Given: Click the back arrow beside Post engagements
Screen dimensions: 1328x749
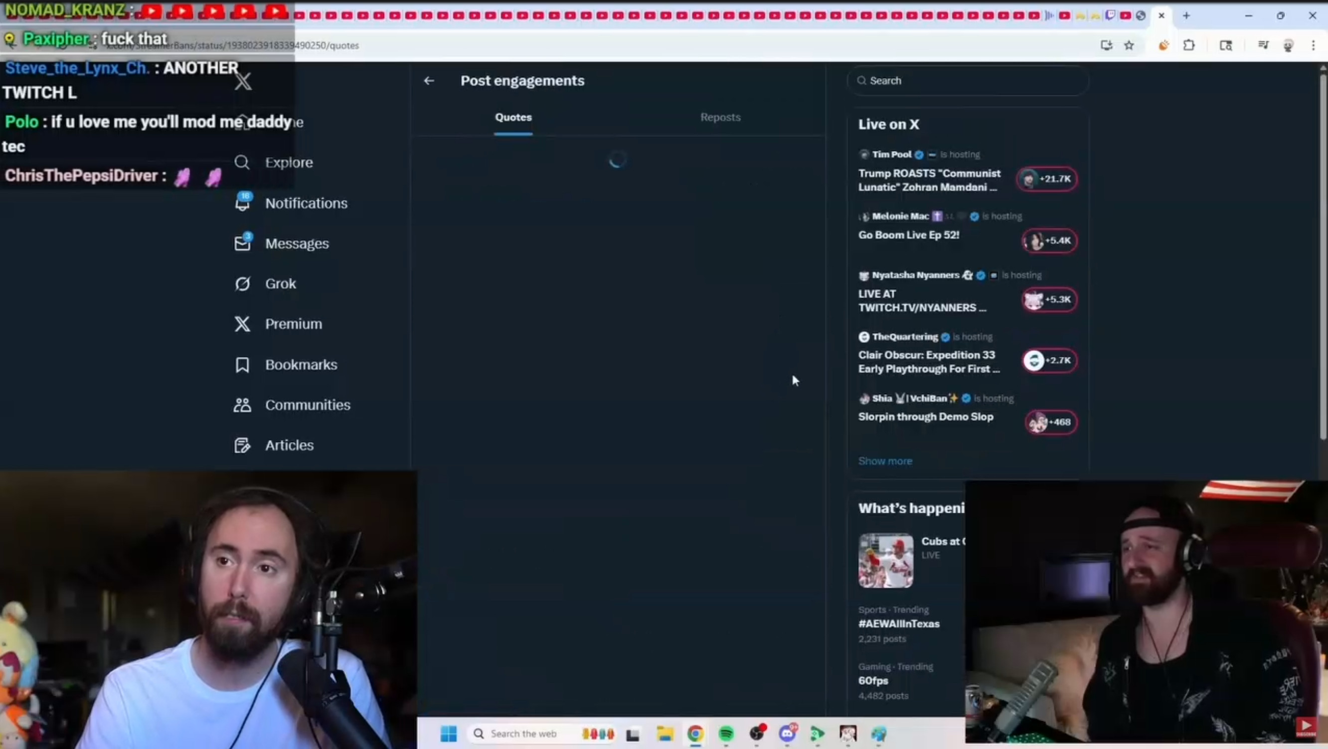Looking at the screenshot, I should pyautogui.click(x=429, y=80).
